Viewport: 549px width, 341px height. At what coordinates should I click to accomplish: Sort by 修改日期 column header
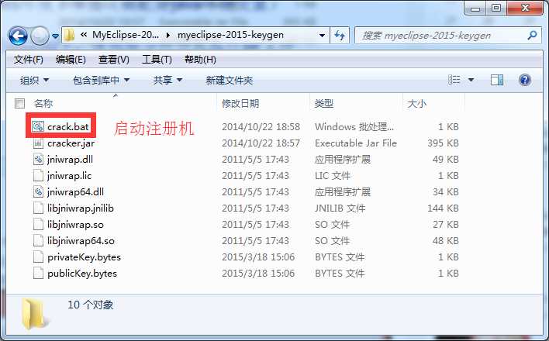(240, 103)
